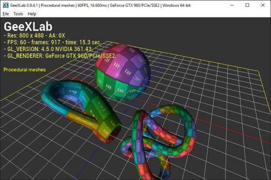
Task: Open the File menu
Action: coord(6,14)
